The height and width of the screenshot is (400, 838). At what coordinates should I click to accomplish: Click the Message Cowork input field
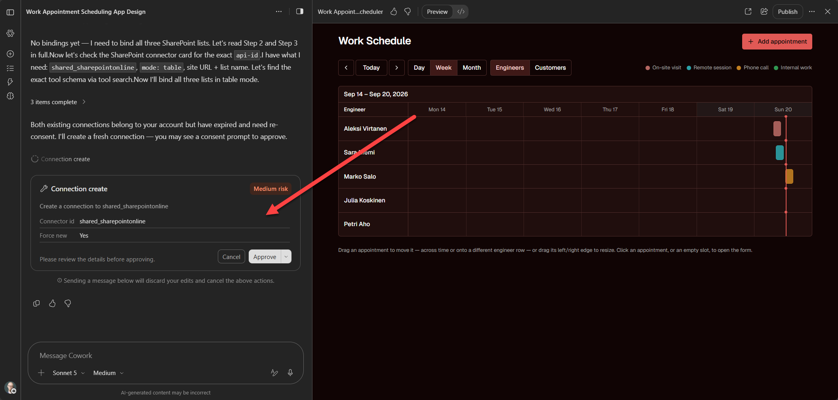click(x=166, y=355)
